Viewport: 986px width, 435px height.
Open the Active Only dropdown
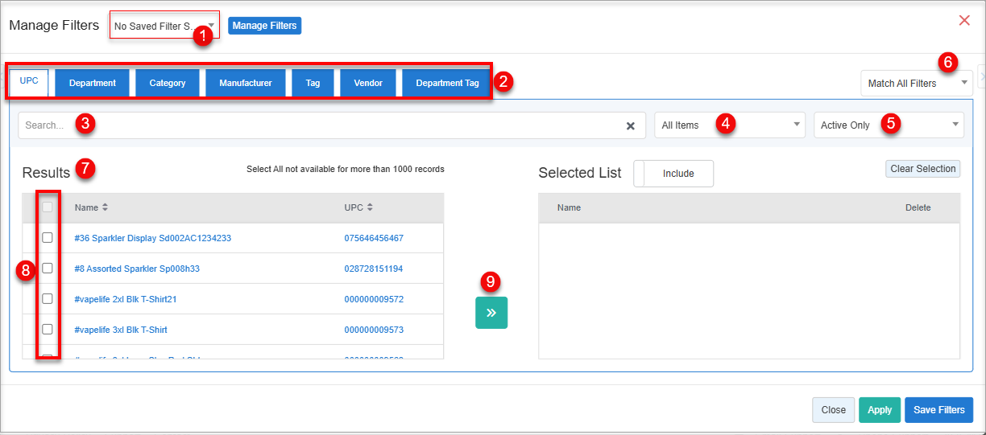(889, 125)
